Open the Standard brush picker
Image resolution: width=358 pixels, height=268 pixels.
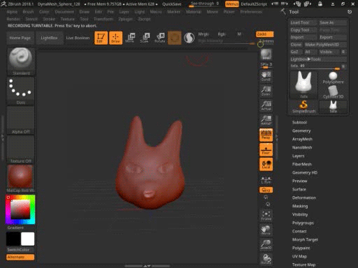[x=21, y=61]
